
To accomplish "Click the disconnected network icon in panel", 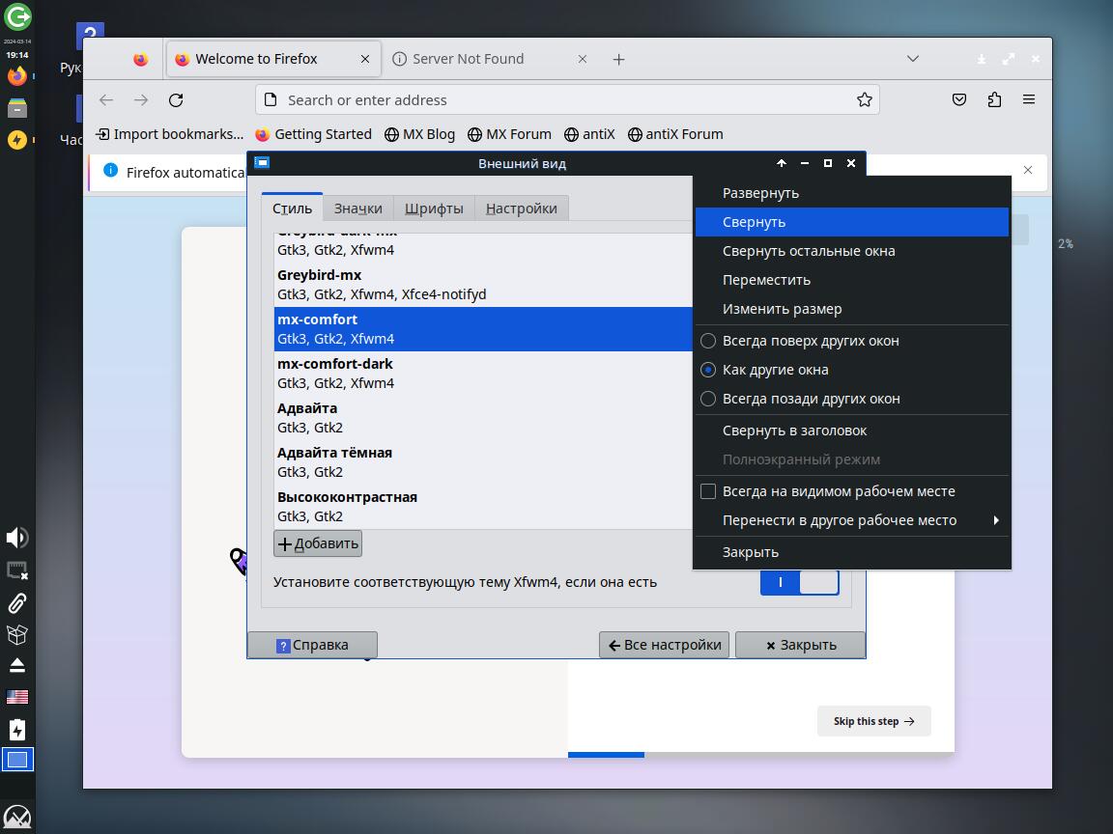I will pos(17,570).
